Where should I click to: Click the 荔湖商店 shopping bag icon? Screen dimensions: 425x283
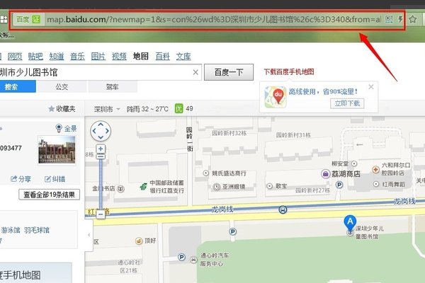click(x=325, y=173)
